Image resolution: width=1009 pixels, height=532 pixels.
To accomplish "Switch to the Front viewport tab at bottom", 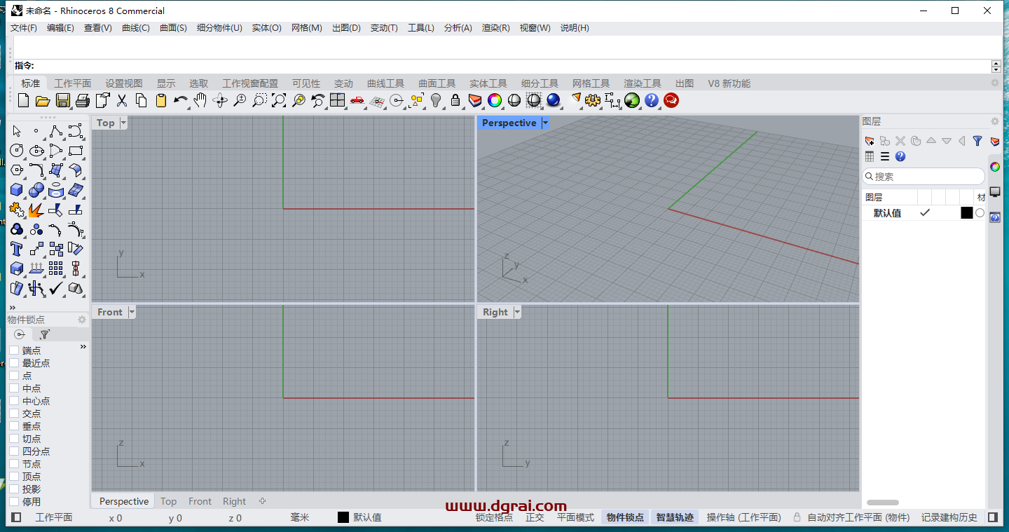I will (200, 501).
